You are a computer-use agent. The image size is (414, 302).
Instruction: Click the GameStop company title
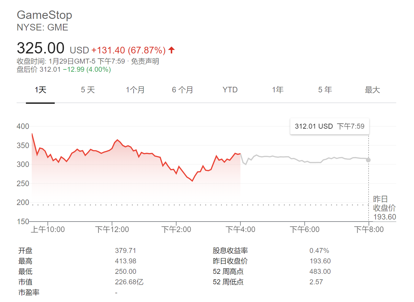point(44,15)
